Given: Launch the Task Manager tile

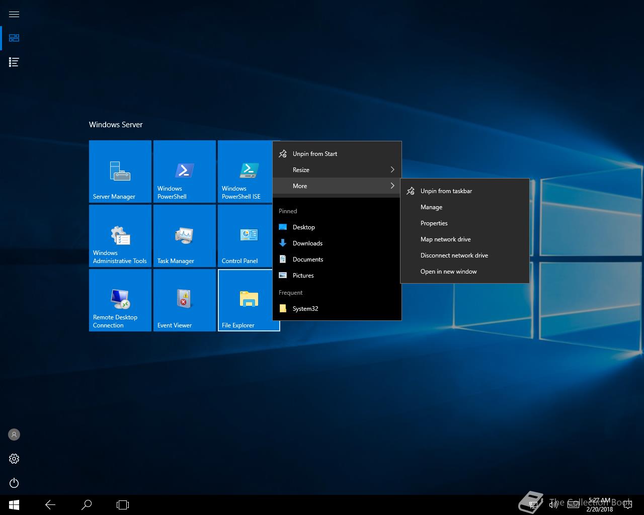Looking at the screenshot, I should point(185,236).
